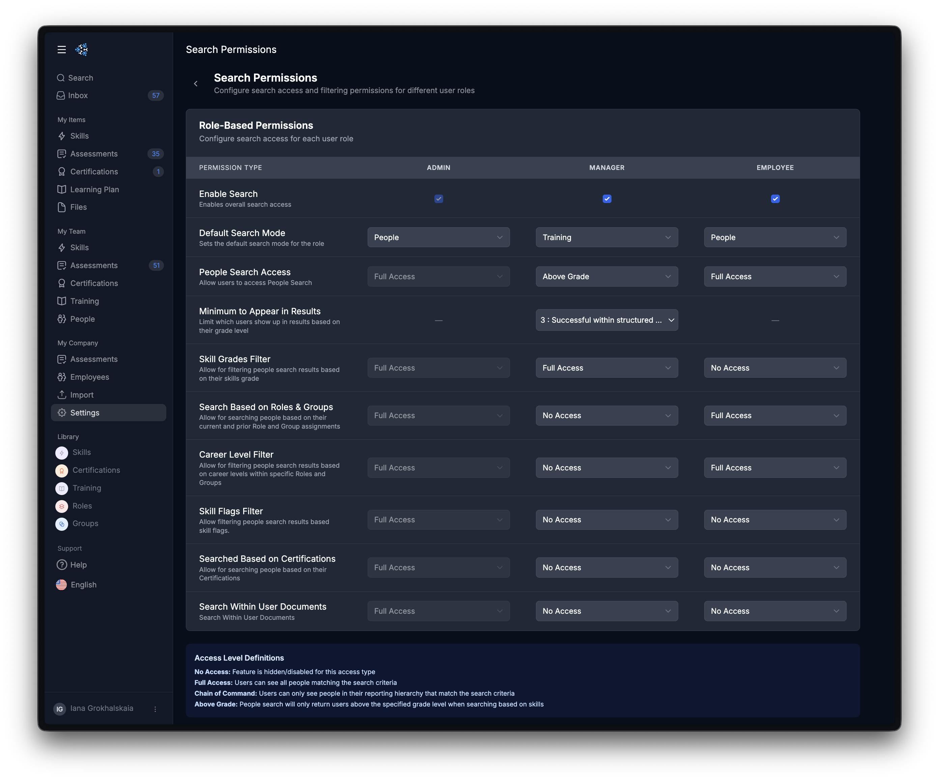The width and height of the screenshot is (939, 781).
Task: Uncheck Enable Search for Manager
Action: (607, 199)
